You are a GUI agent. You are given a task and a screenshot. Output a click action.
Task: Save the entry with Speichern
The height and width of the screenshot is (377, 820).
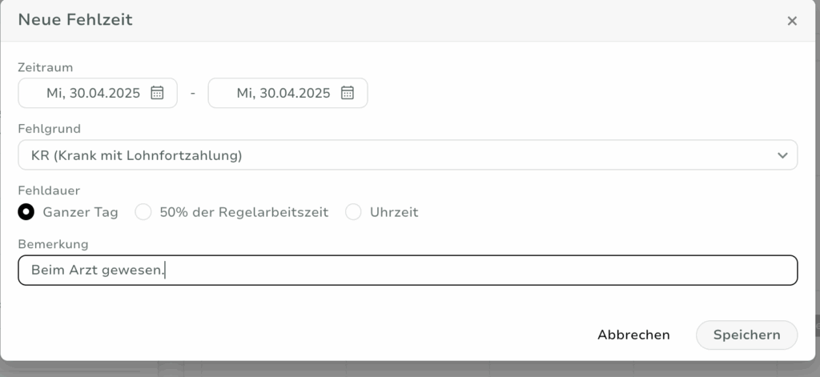tap(746, 335)
